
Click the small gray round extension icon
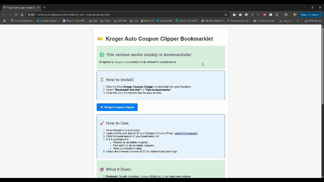[x=252, y=15]
